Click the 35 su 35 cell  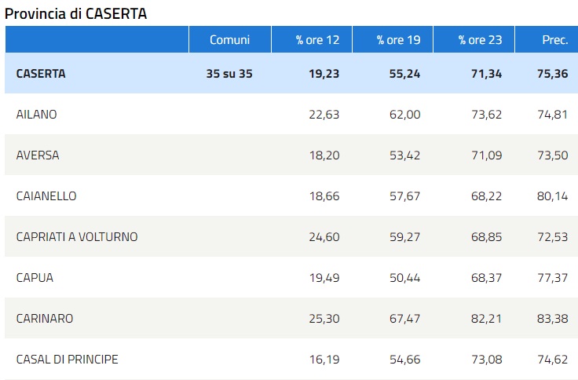coord(229,74)
